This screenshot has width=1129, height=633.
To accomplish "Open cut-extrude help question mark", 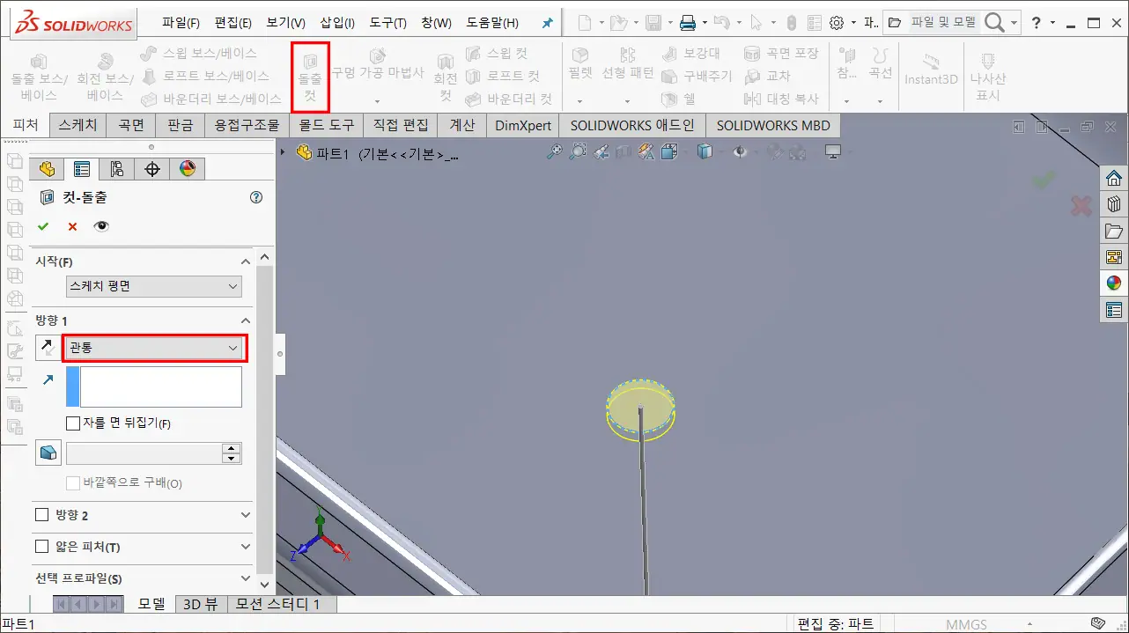I will [256, 197].
